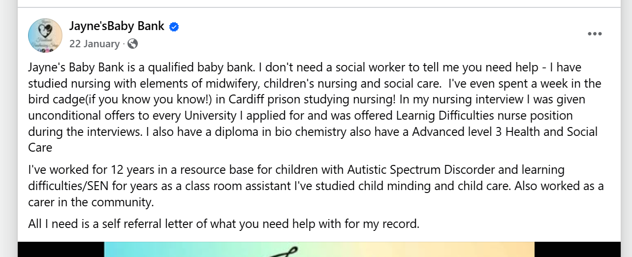Click the phrase "carer in the community"

point(91,202)
